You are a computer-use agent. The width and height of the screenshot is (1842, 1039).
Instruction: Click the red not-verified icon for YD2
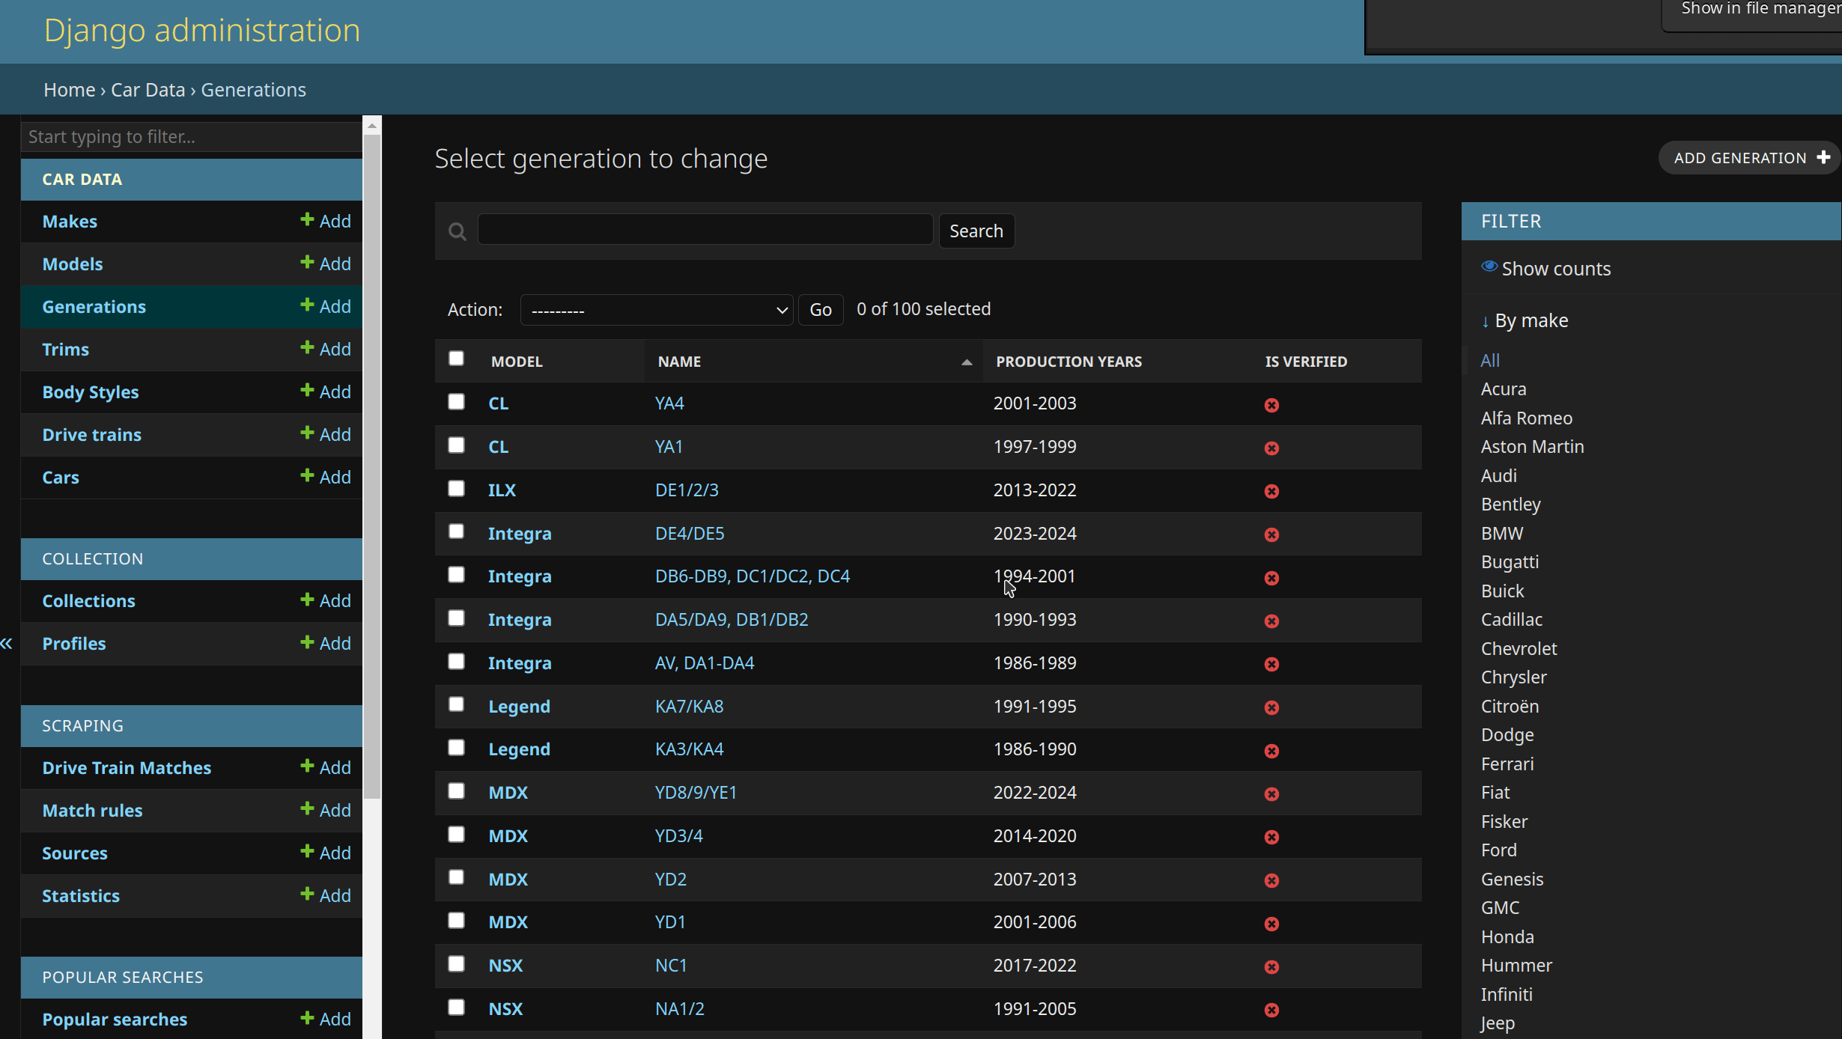1271,881
